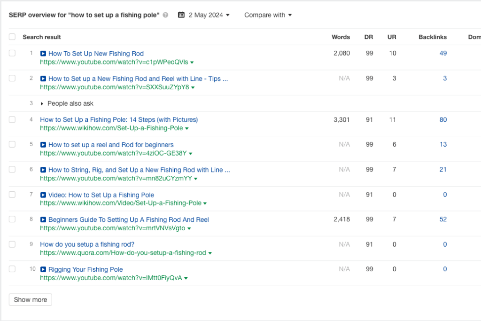Click video icon before Beginners Guide To Setting Up
This screenshot has width=481, height=321.
(43, 220)
